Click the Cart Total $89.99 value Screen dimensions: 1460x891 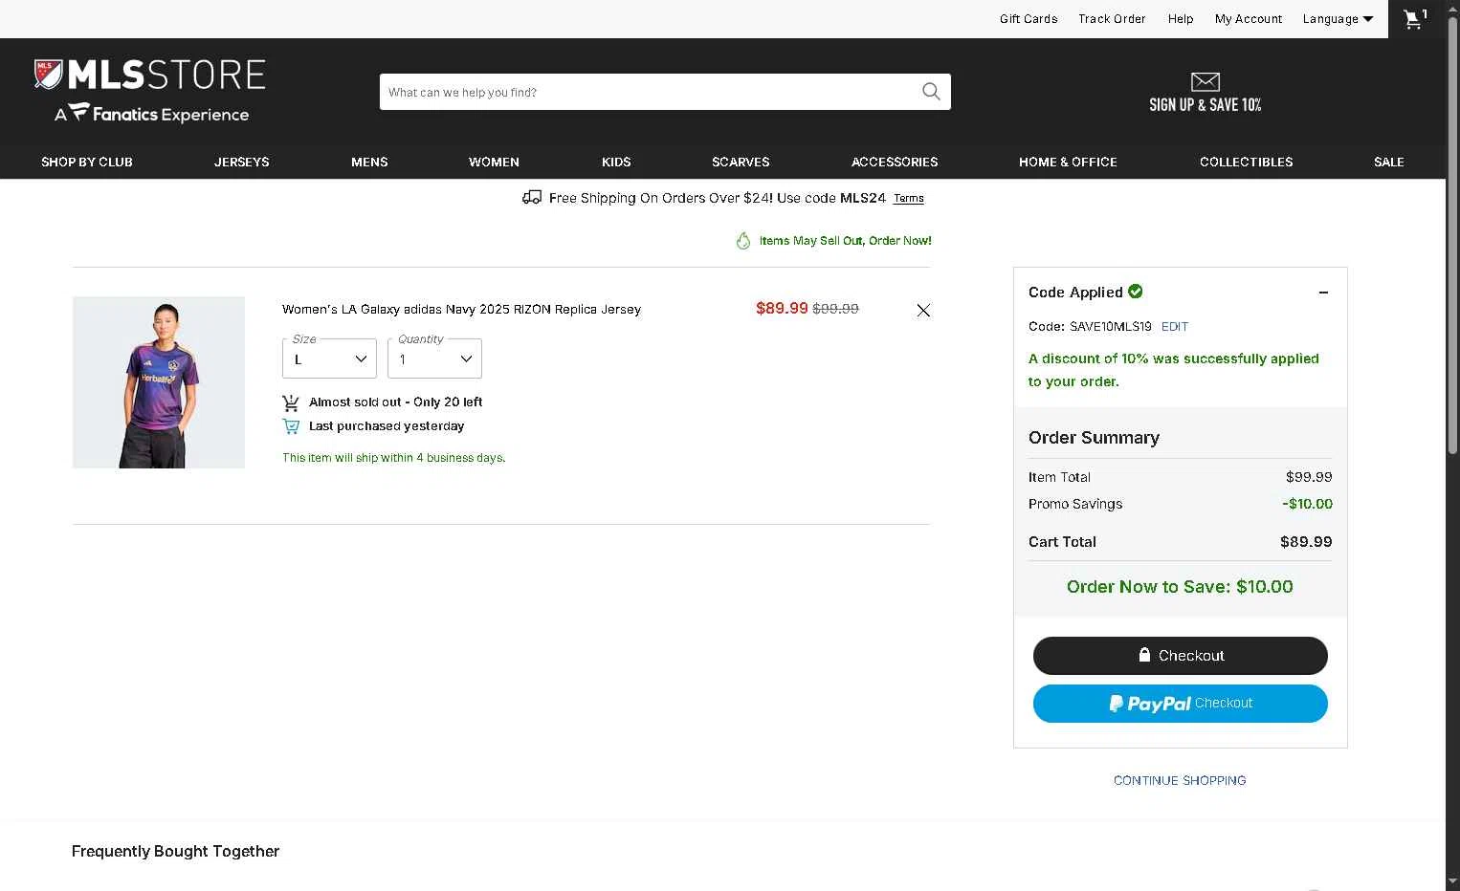click(x=1306, y=542)
